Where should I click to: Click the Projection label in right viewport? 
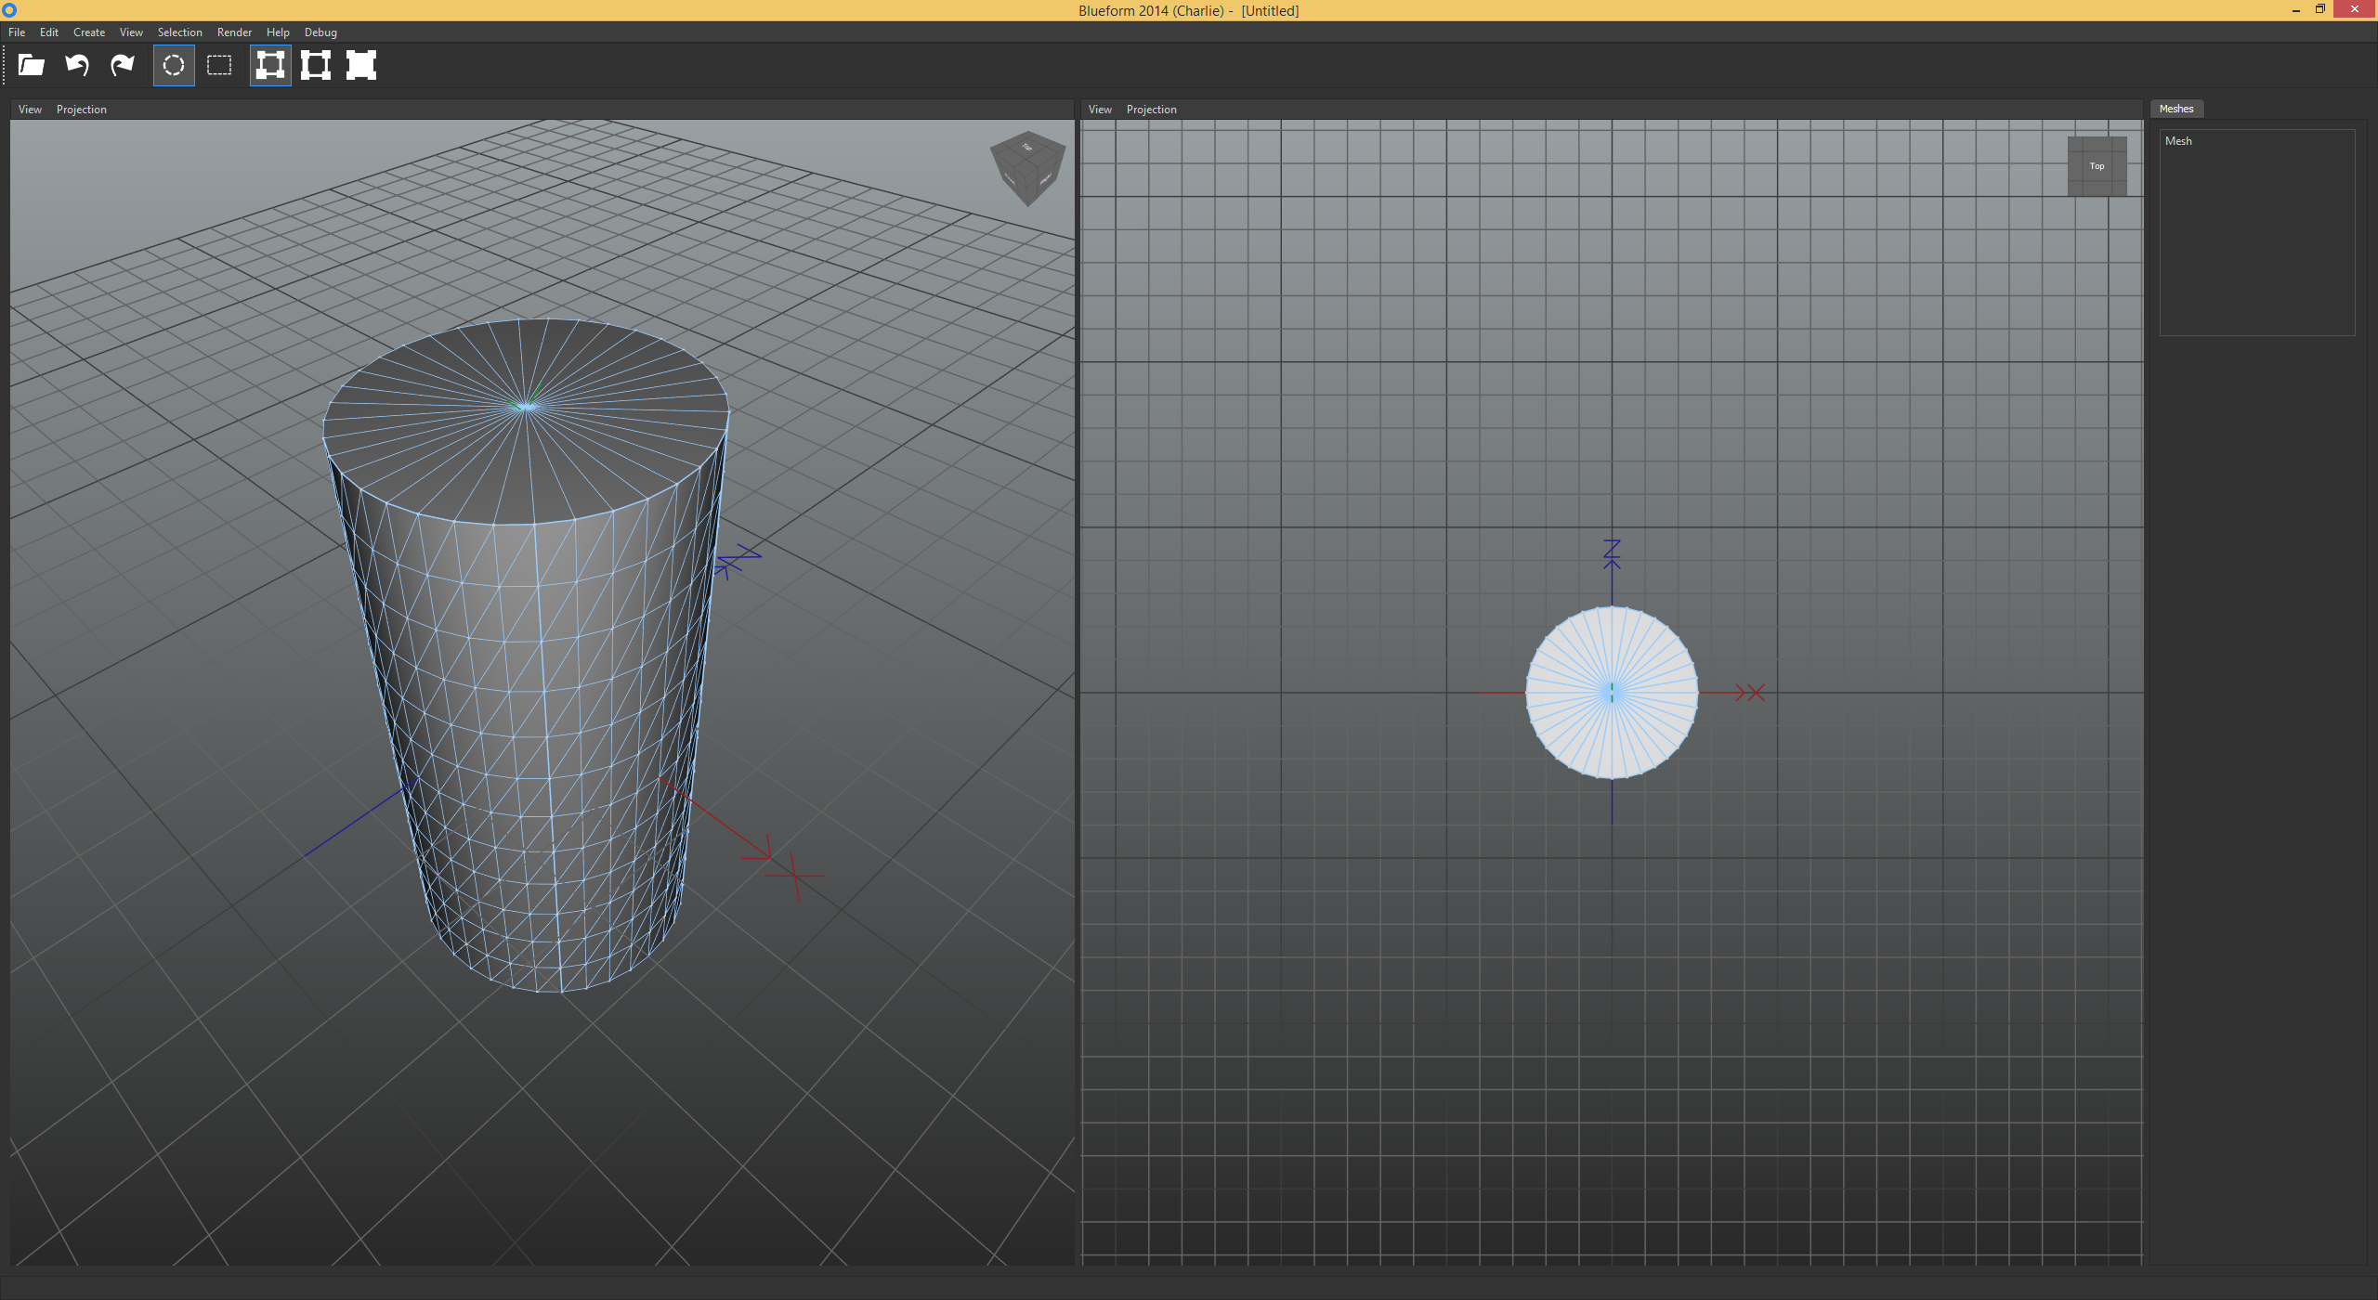coord(1151,109)
